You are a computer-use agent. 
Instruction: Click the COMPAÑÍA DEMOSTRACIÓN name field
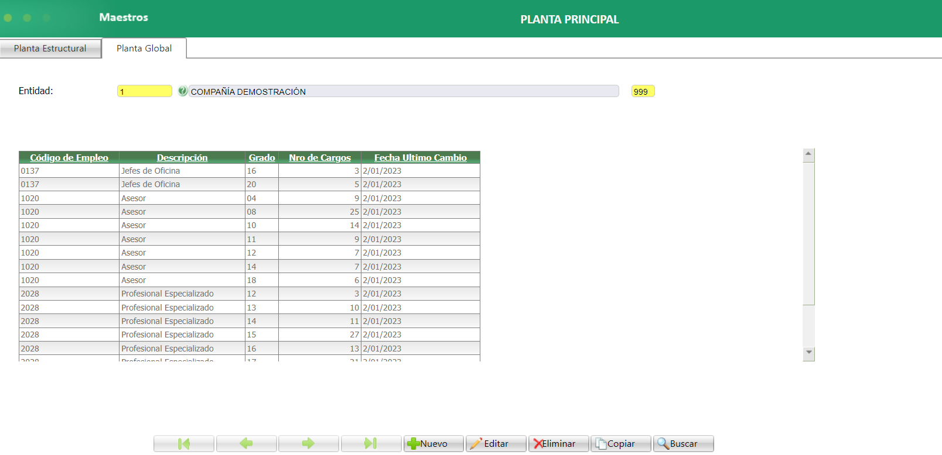pos(404,91)
